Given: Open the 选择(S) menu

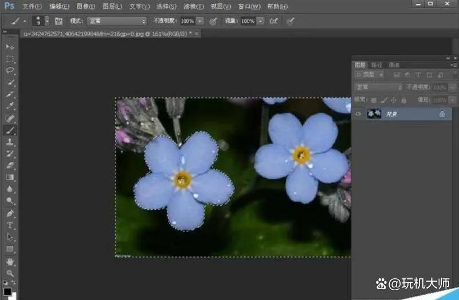Looking at the screenshot, I should [166, 6].
